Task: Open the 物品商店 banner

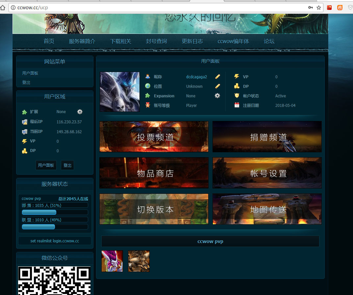Action: (x=154, y=173)
